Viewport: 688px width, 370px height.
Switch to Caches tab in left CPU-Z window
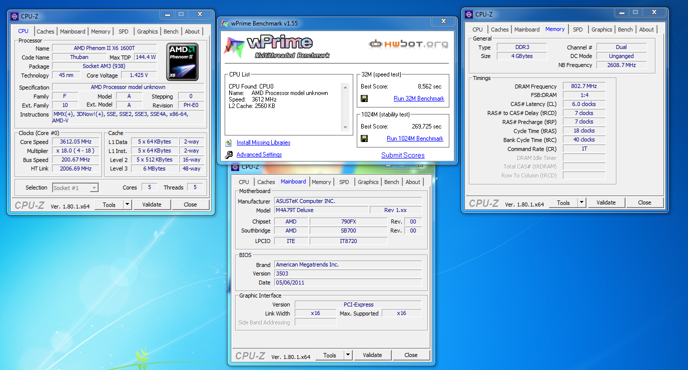46,31
